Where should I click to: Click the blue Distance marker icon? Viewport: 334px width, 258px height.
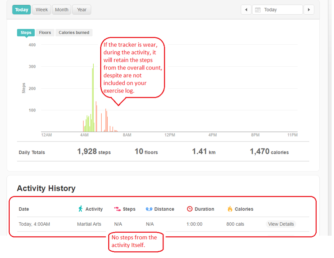coord(149,209)
